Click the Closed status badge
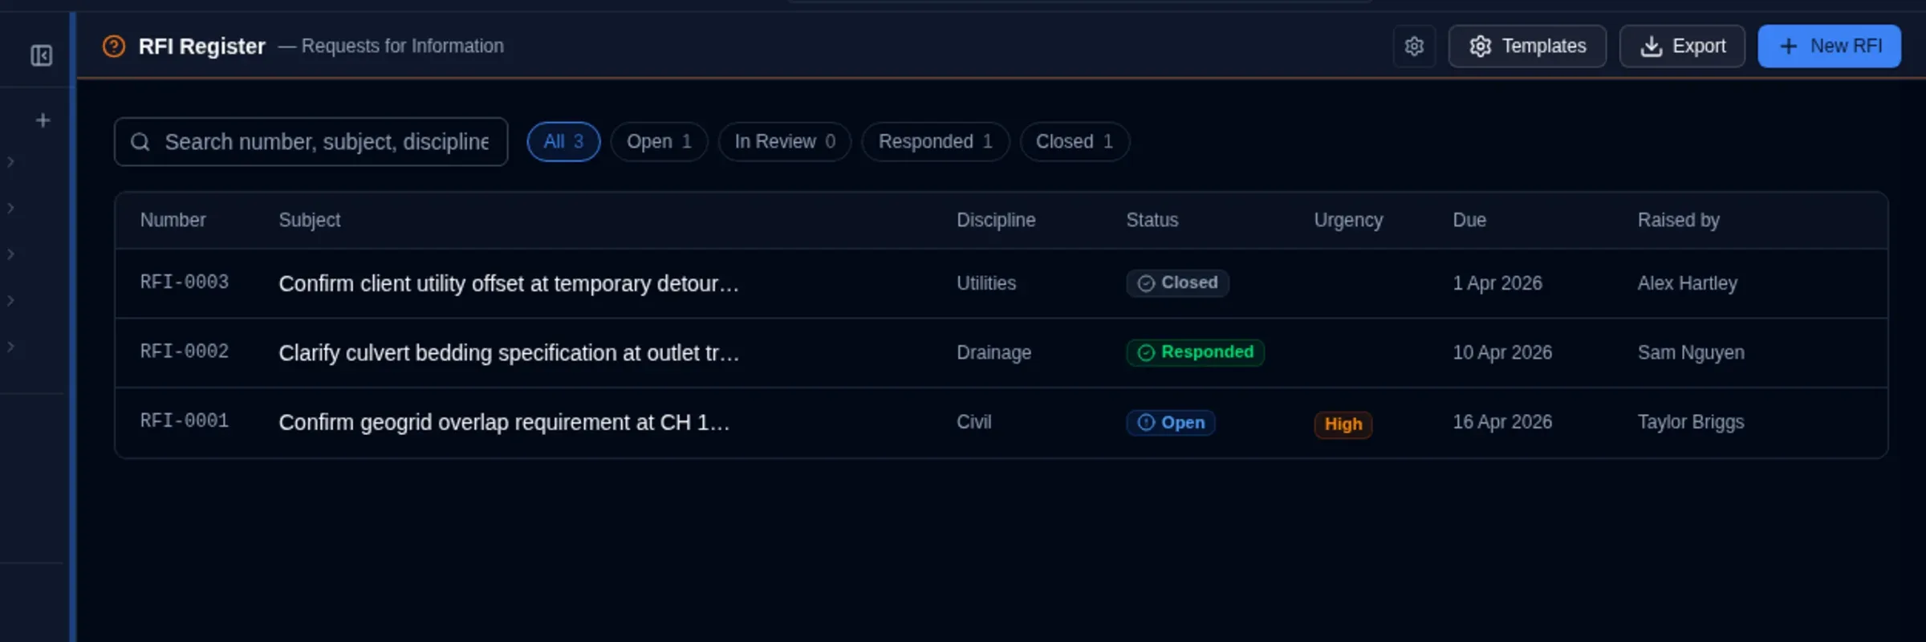Viewport: 1926px width, 642px height. pos(1177,283)
